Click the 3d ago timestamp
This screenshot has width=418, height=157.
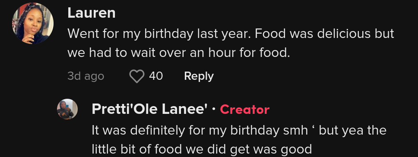point(85,76)
